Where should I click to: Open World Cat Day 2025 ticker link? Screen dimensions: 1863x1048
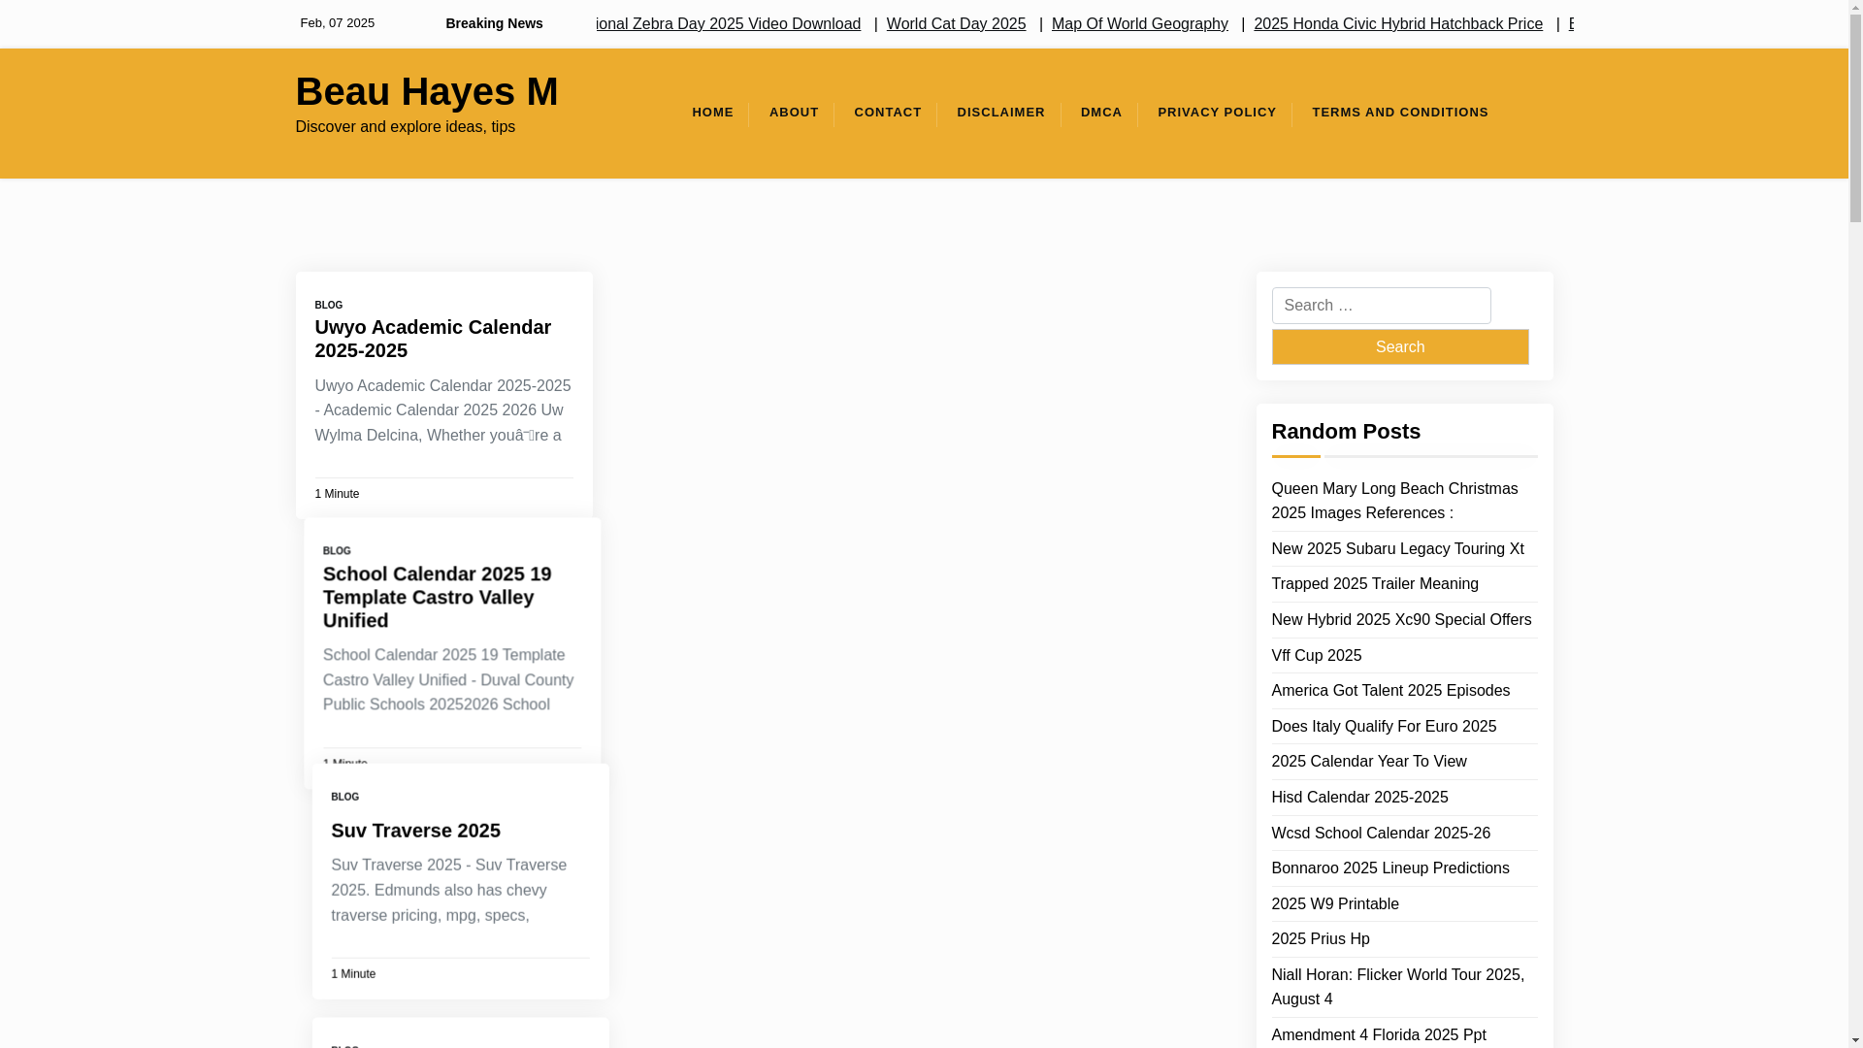coord(956,23)
